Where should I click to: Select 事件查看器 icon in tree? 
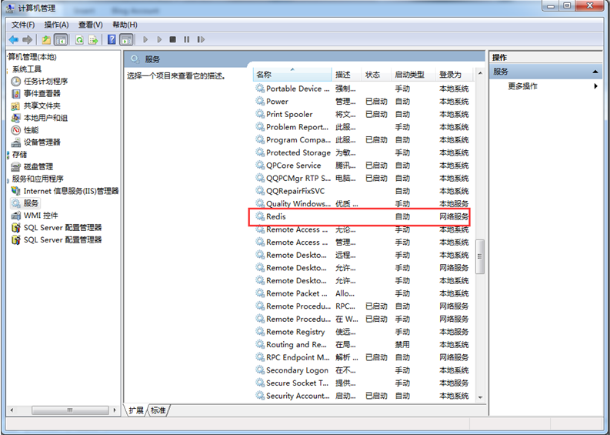pyautogui.click(x=15, y=93)
